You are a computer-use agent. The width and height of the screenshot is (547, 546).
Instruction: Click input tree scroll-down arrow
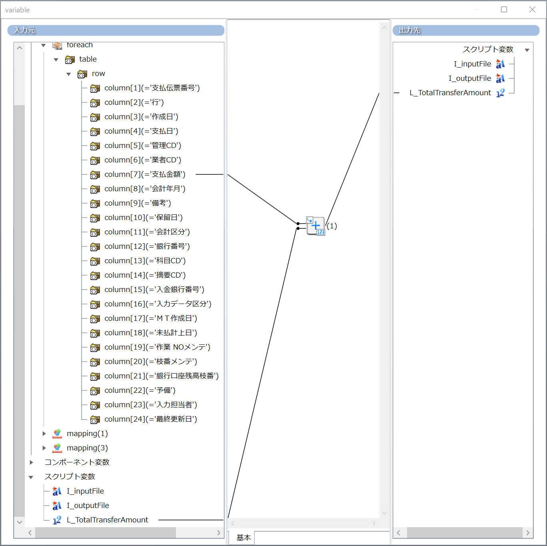pyautogui.click(x=19, y=522)
